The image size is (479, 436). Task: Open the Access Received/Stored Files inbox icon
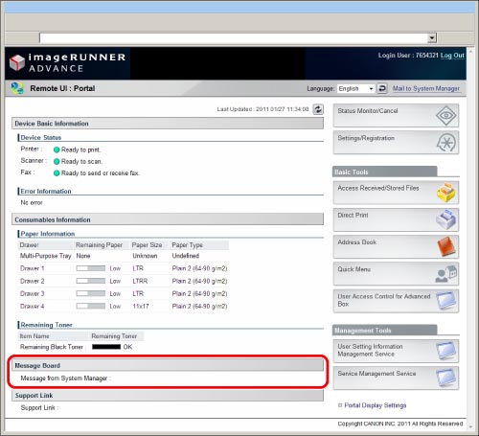(x=446, y=193)
